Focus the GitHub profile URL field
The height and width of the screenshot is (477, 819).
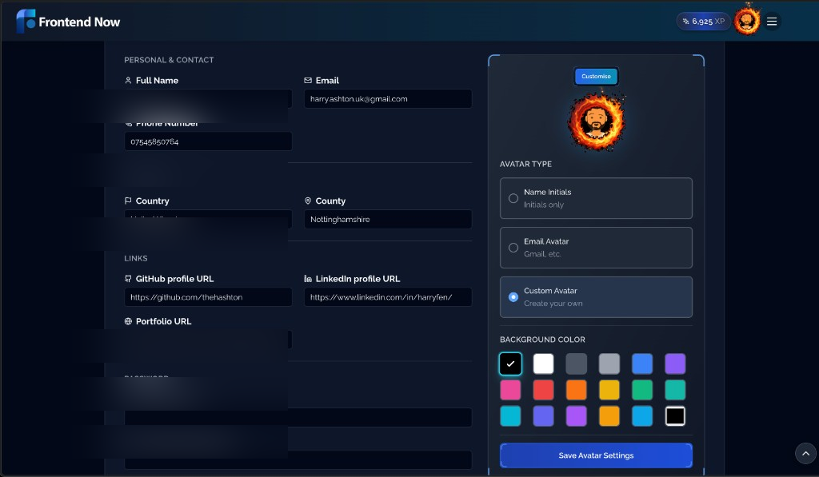coord(208,297)
